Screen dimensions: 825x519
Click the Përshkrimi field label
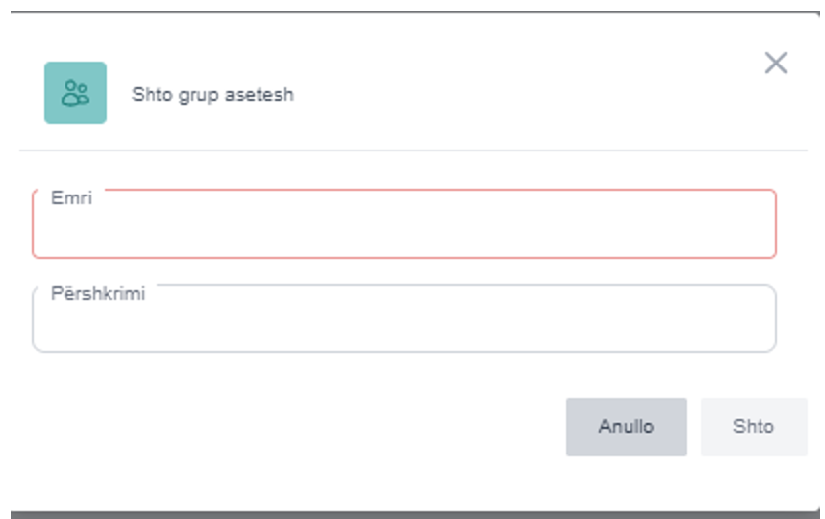[98, 293]
